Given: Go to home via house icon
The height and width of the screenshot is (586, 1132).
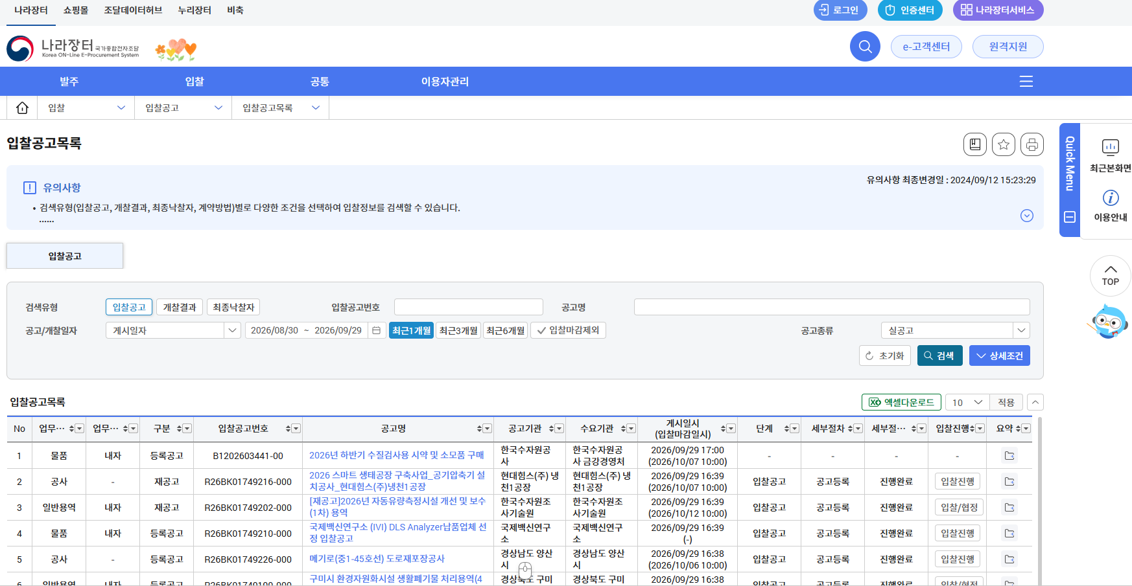Looking at the screenshot, I should (22, 107).
